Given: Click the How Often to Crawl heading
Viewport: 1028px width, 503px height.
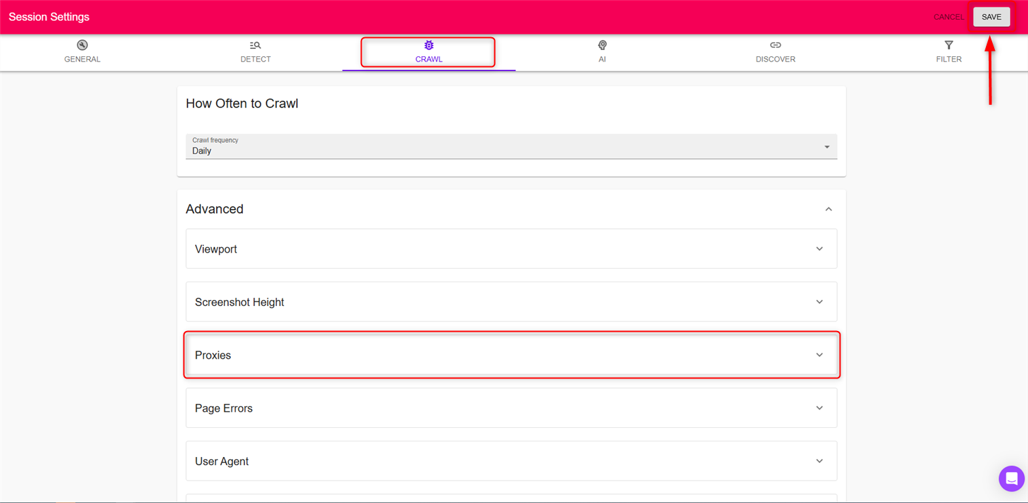Looking at the screenshot, I should click(x=242, y=104).
